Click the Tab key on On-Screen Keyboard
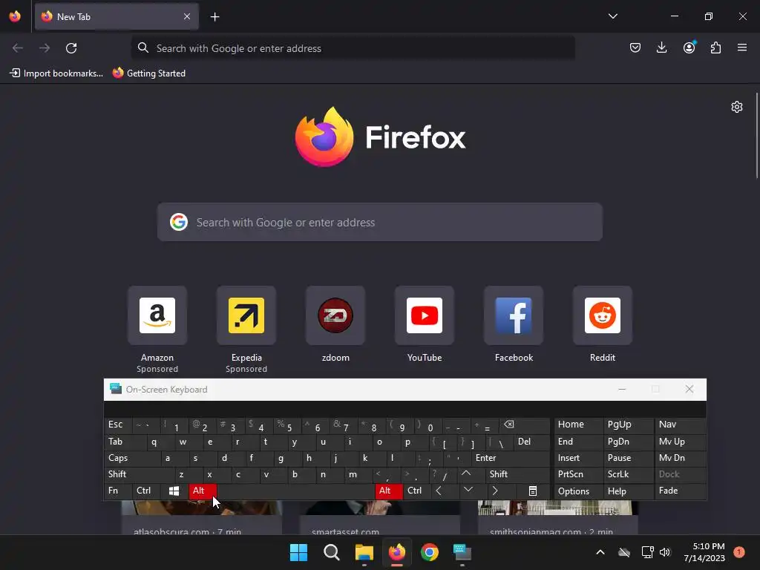Viewport: 760px width, 570px height. (125, 442)
